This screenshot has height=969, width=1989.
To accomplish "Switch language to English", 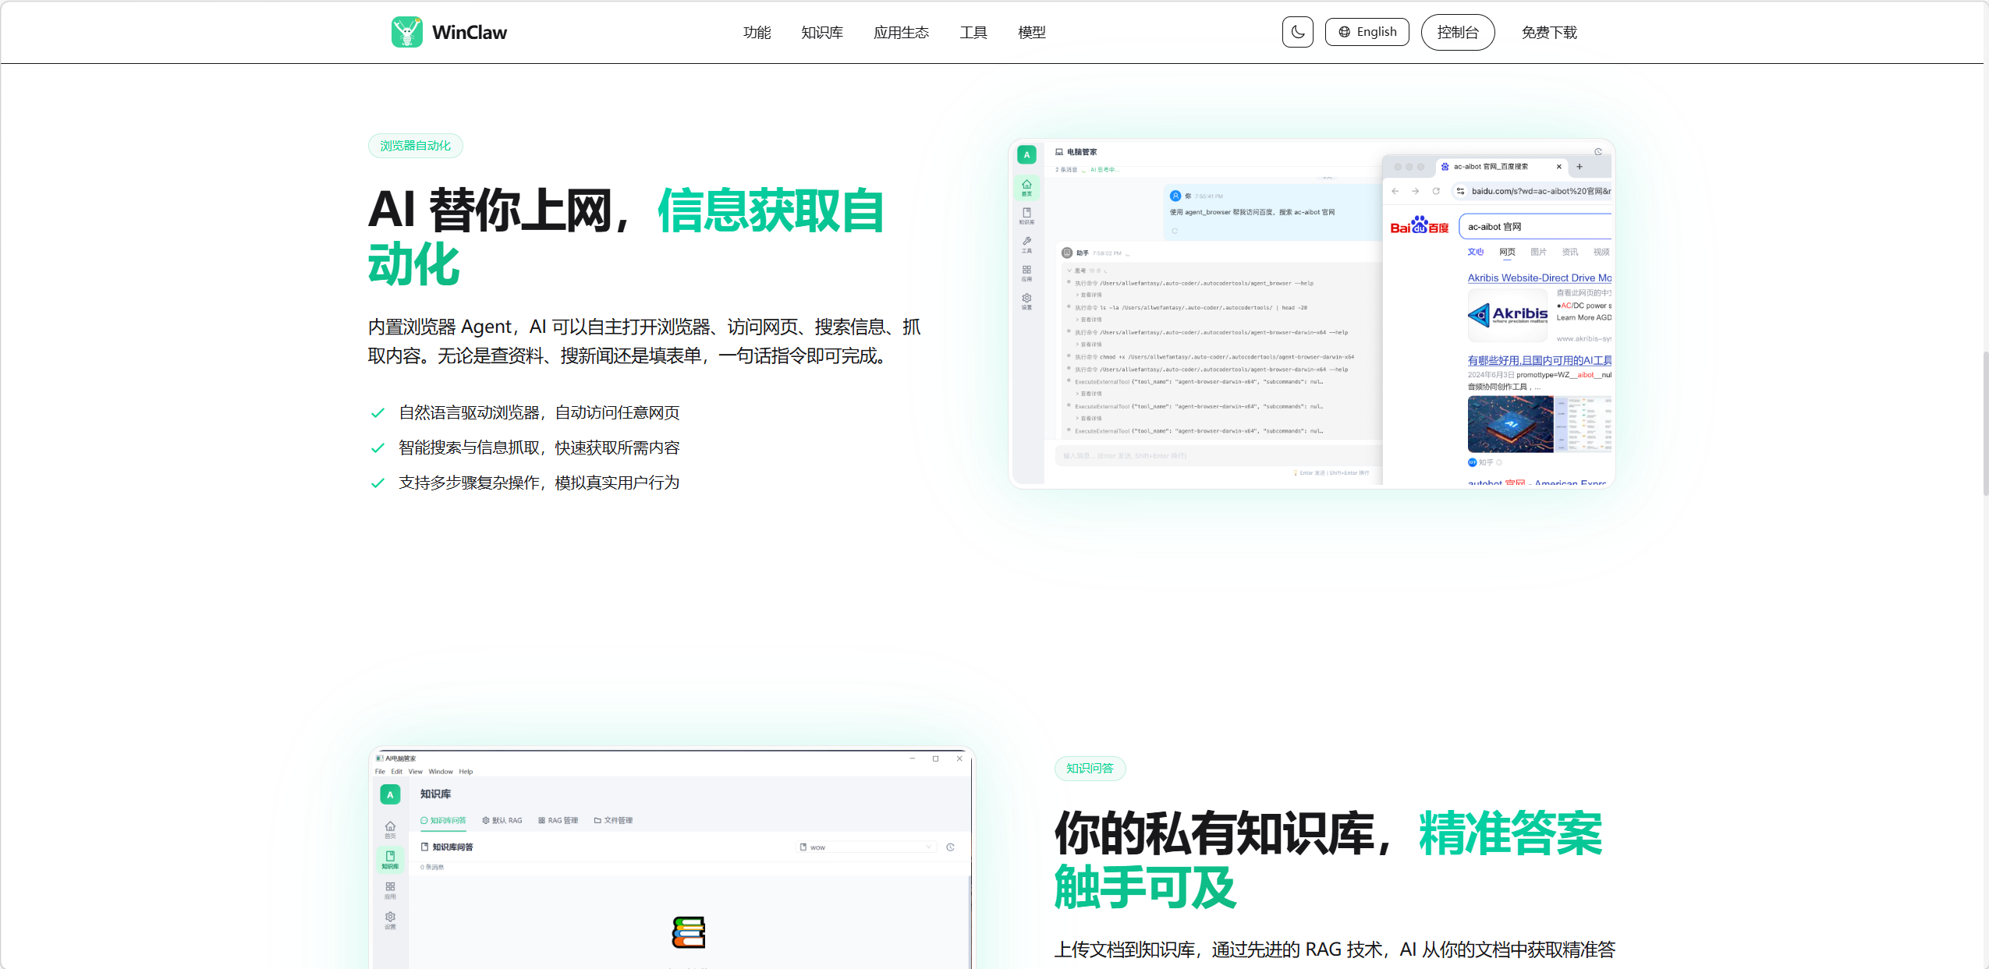I will [1367, 32].
